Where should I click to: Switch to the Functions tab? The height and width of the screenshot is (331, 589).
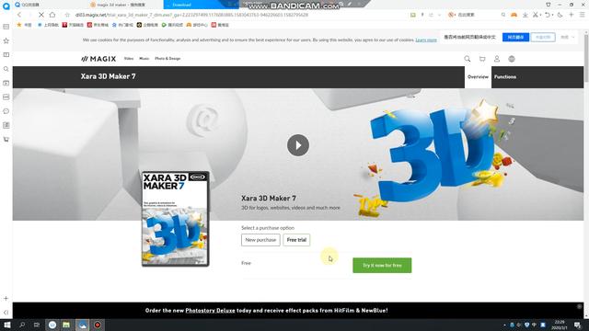[505, 77]
